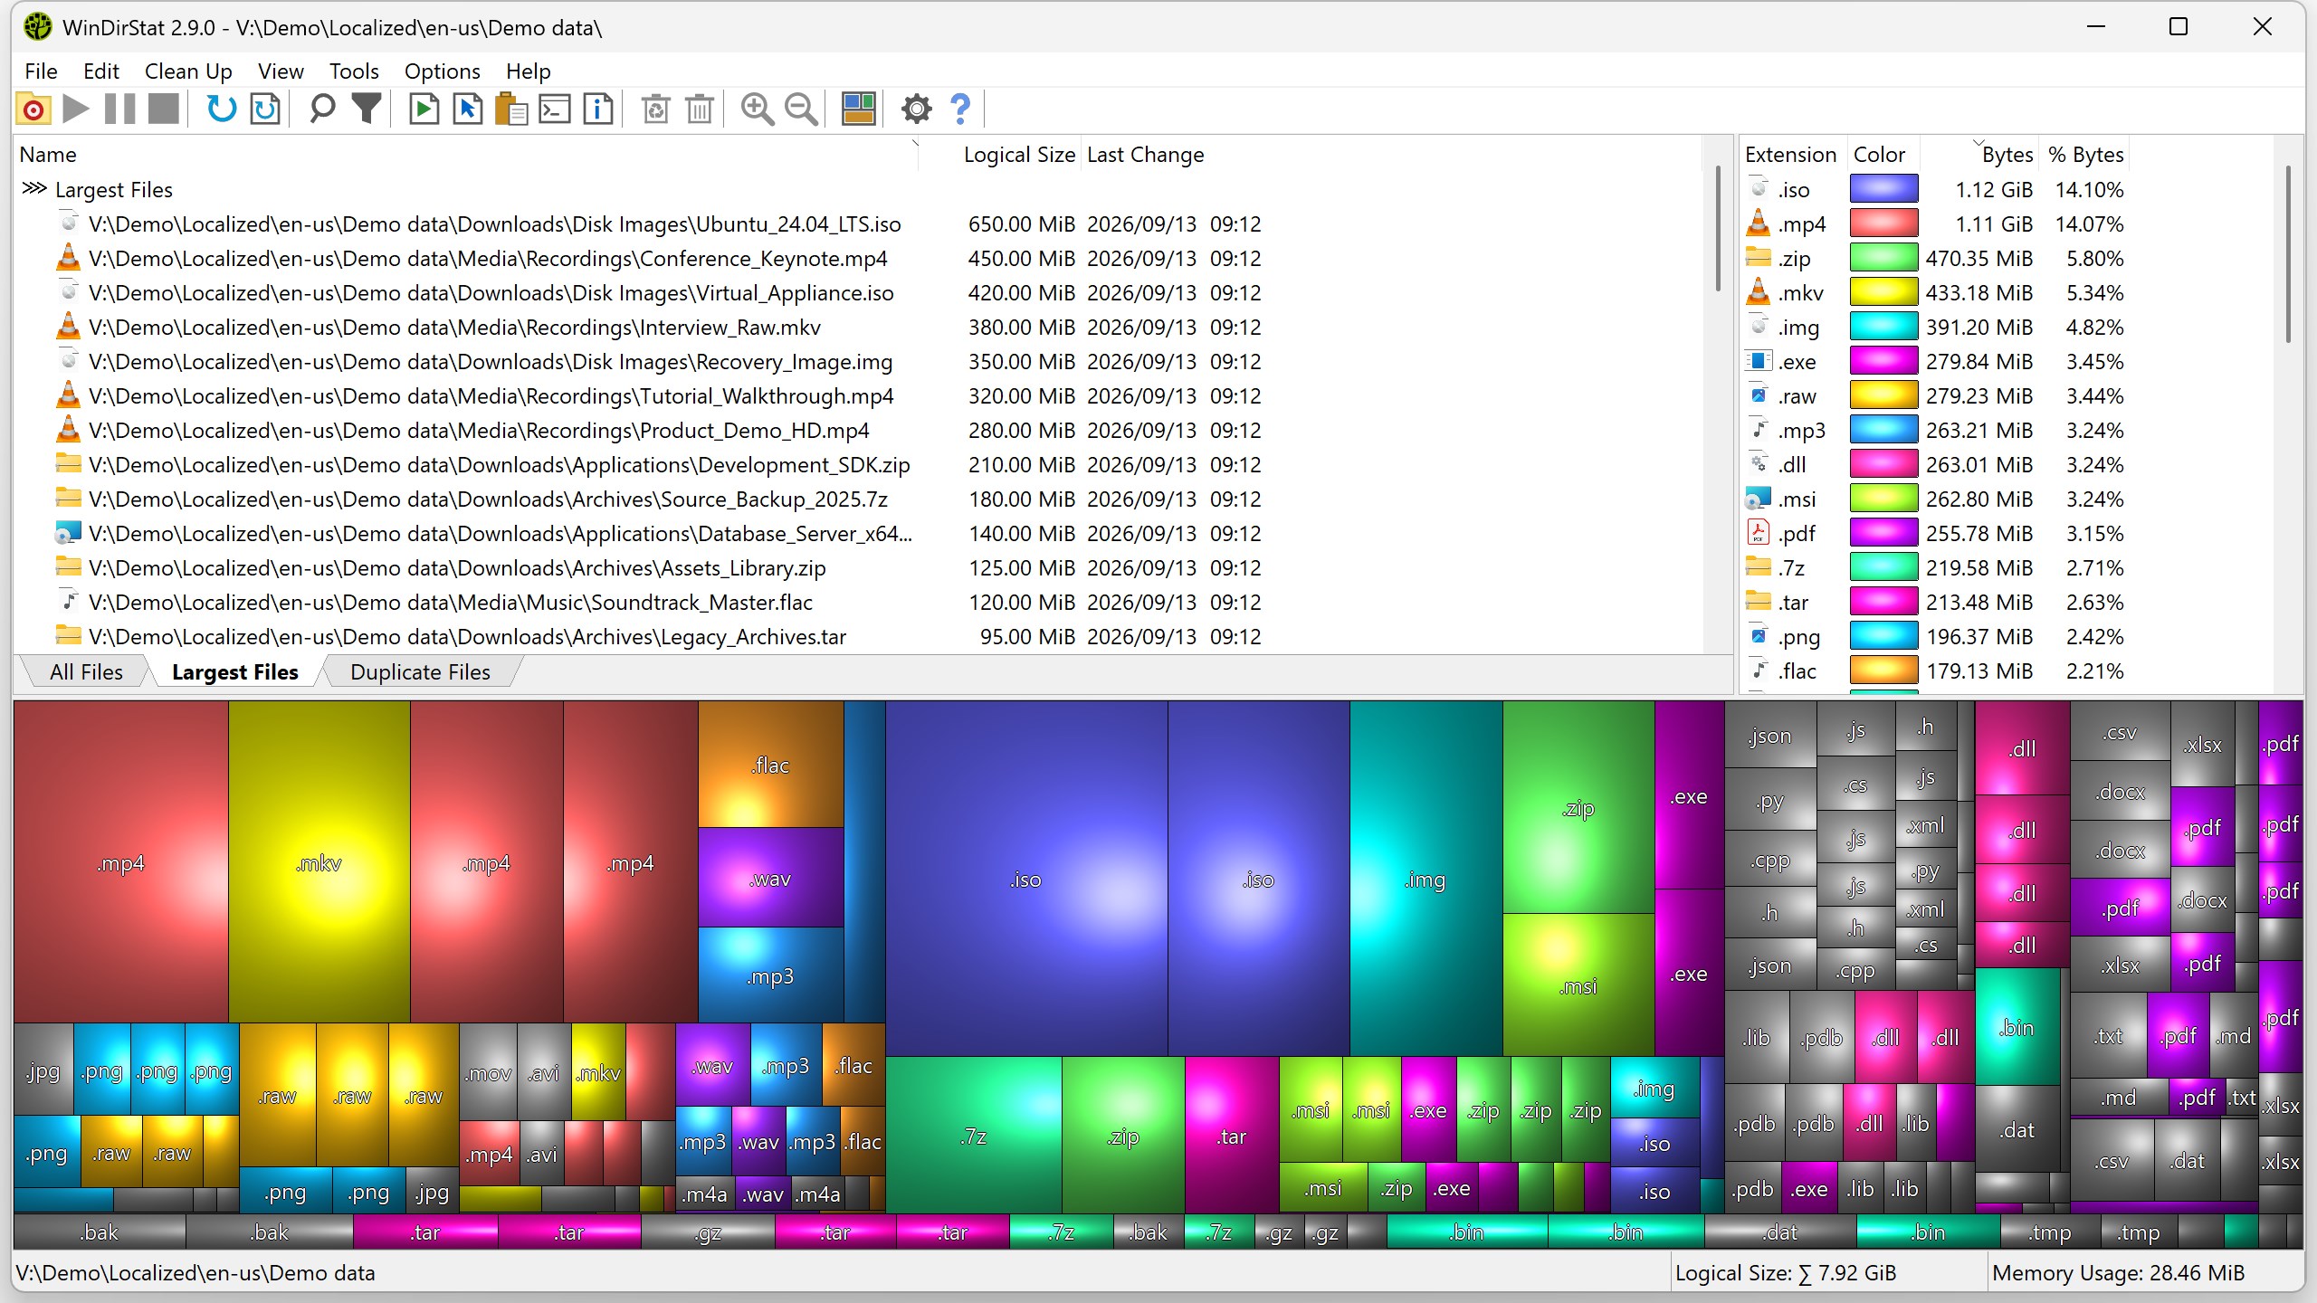Viewport: 2317px width, 1303px height.
Task: Click the .mkv yellow color swatch
Action: pos(1883,292)
